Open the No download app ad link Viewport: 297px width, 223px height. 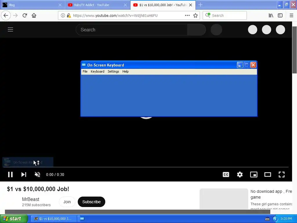(x=271, y=194)
